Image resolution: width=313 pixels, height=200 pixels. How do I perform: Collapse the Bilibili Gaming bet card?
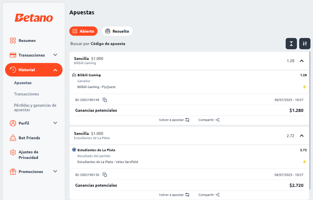coord(302,61)
